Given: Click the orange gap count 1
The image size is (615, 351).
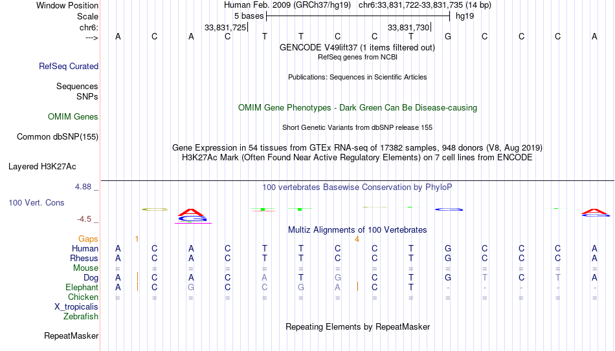Looking at the screenshot, I should [137, 239].
